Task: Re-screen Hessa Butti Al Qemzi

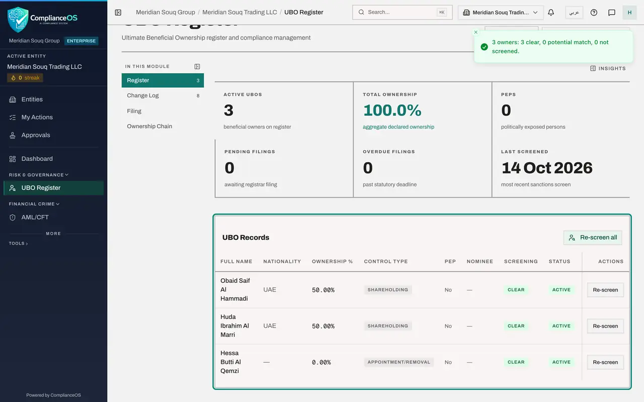Action: (x=605, y=362)
